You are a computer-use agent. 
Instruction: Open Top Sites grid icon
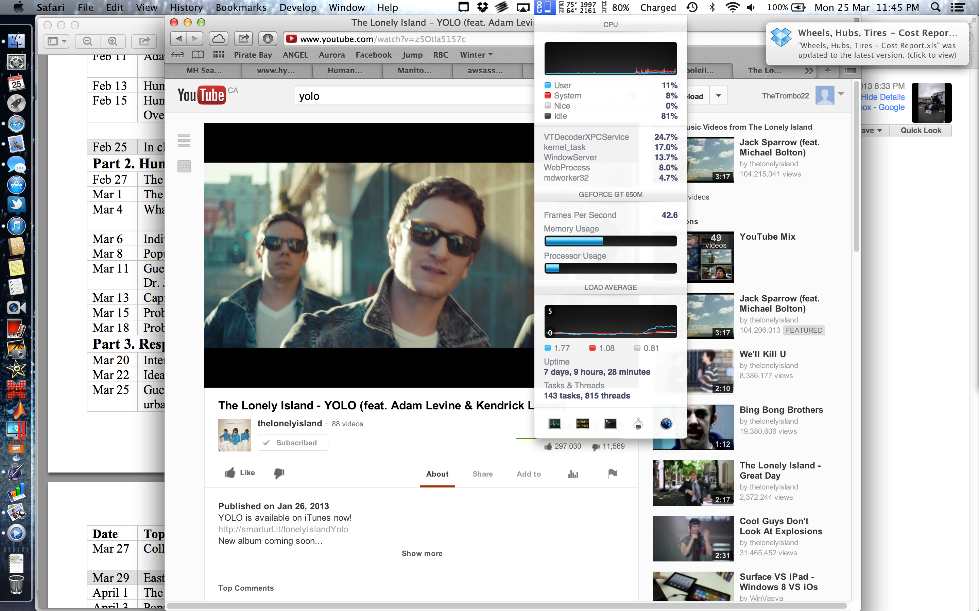(219, 55)
